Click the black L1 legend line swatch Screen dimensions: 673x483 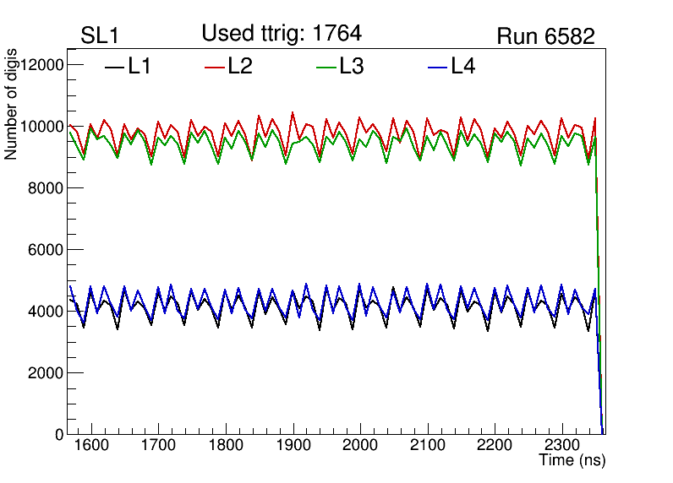tap(114, 67)
